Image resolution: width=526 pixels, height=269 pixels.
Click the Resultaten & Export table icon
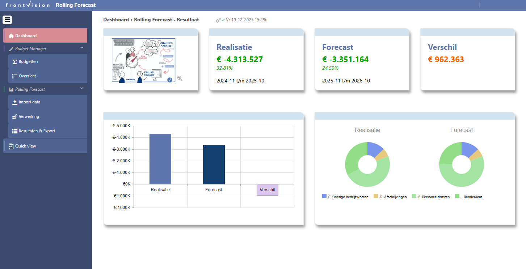tap(15, 131)
